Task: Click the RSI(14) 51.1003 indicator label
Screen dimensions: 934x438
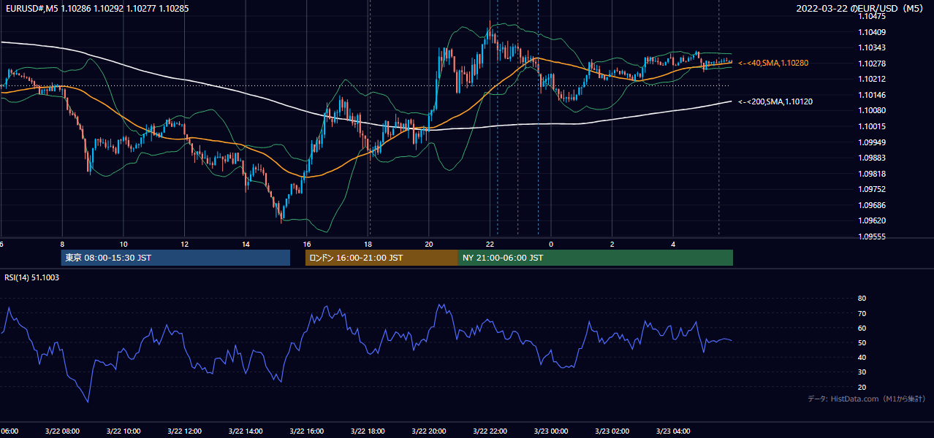Action: coord(32,277)
